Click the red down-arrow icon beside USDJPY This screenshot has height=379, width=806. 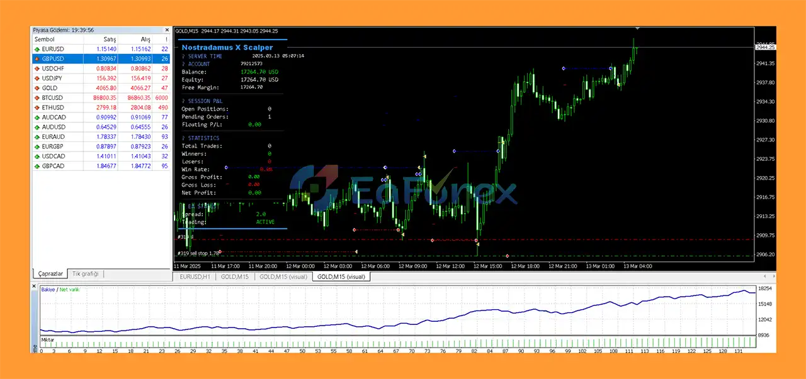point(37,78)
